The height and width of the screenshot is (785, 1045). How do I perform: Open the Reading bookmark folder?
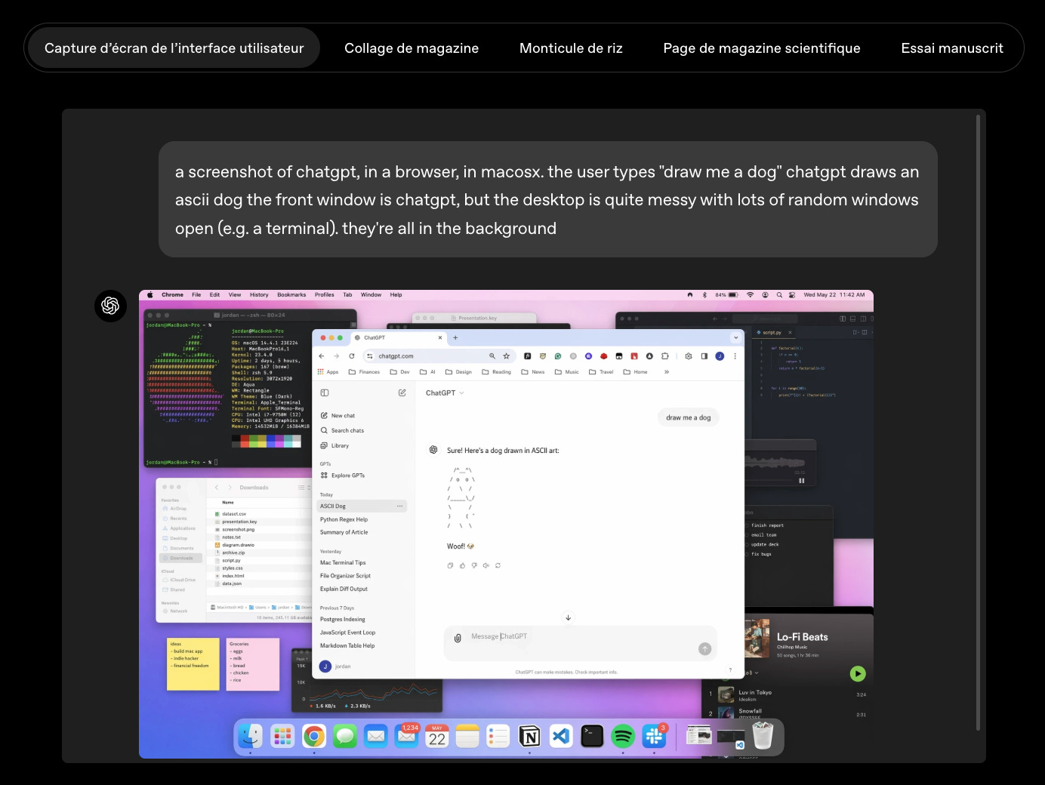(496, 372)
